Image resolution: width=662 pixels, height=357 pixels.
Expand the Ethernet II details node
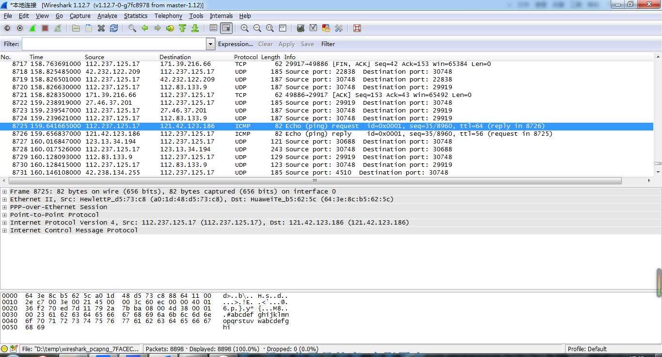[x=4, y=199]
